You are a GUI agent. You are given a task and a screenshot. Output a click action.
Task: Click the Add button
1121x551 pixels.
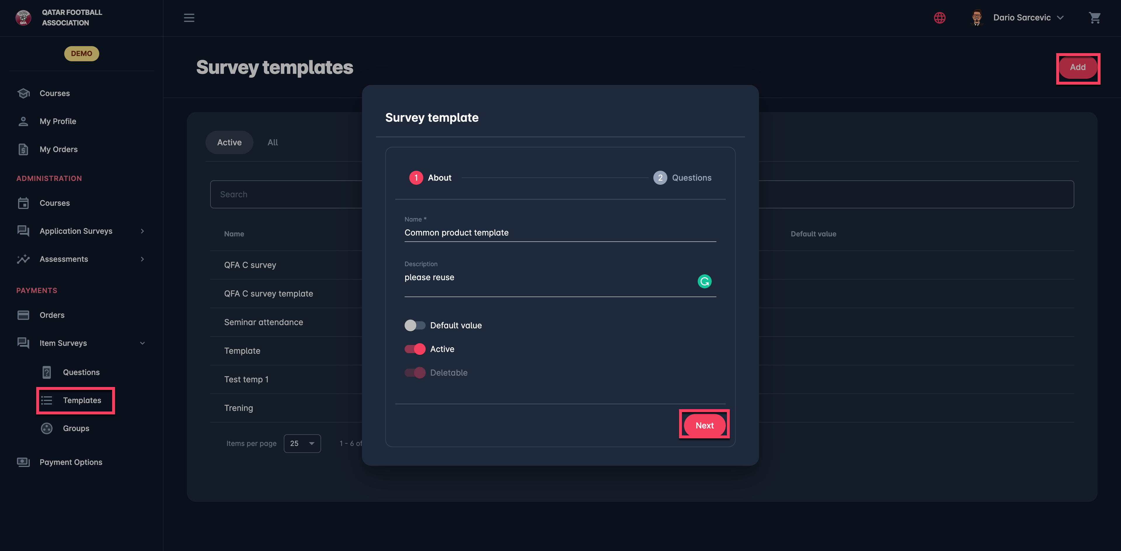click(1078, 67)
